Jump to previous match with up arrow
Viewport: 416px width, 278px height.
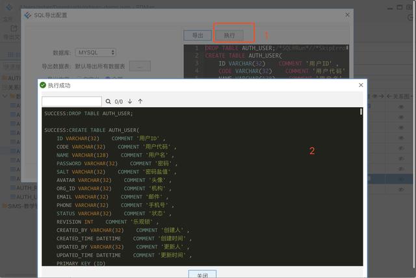[140, 101]
